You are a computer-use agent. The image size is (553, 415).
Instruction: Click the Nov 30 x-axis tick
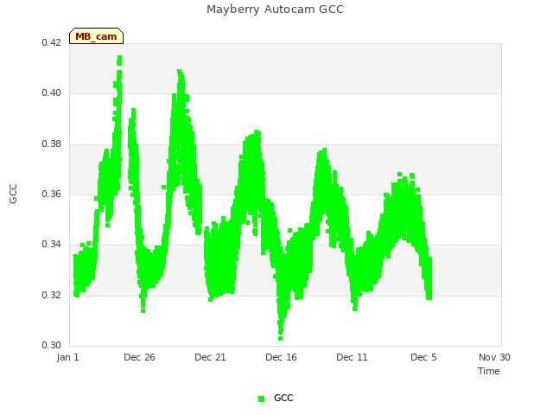494,357
